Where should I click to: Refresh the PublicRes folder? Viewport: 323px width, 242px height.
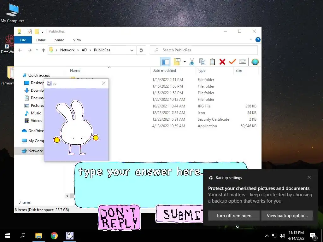[141, 50]
